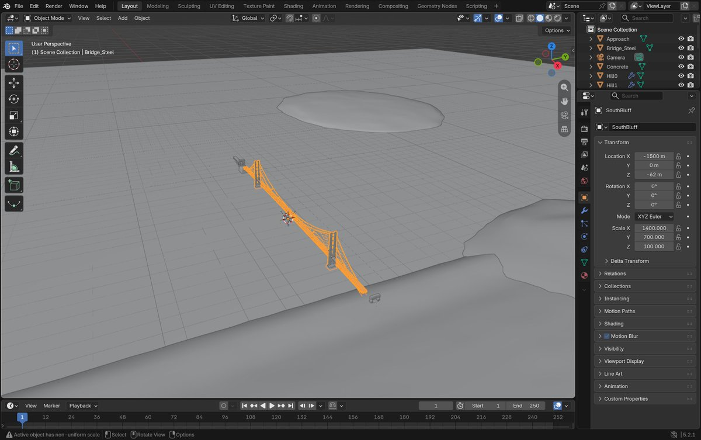Open the Modifiers wrench properties tab
The image size is (701, 440).
pos(584,210)
